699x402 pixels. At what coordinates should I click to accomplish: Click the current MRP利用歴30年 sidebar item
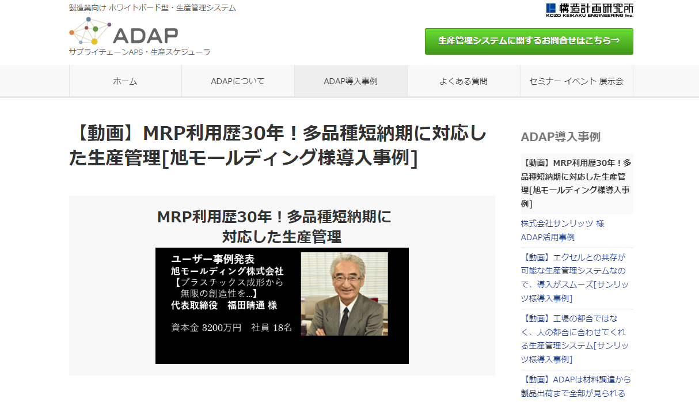[x=577, y=183]
